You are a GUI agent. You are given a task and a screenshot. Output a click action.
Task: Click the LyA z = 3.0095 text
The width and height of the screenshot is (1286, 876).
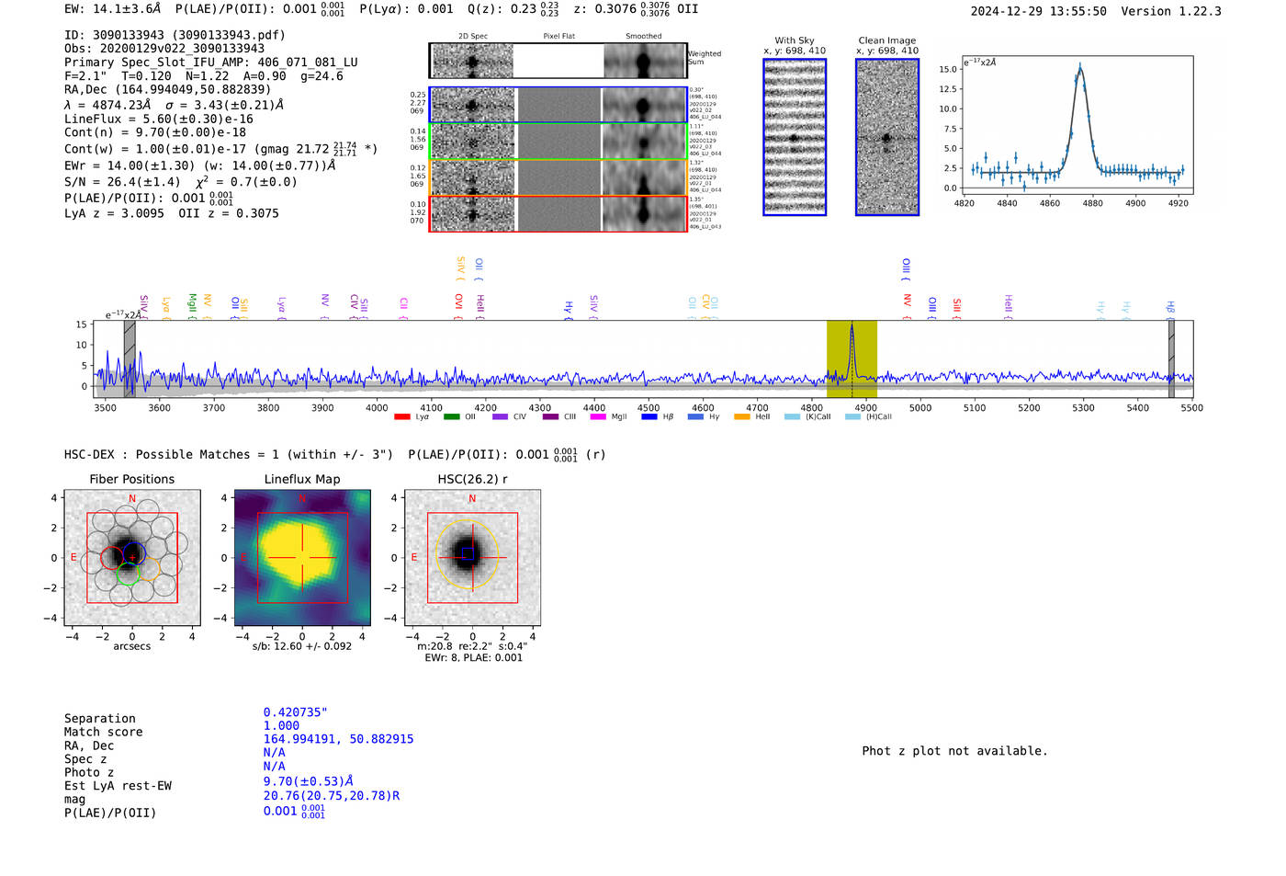pos(114,213)
